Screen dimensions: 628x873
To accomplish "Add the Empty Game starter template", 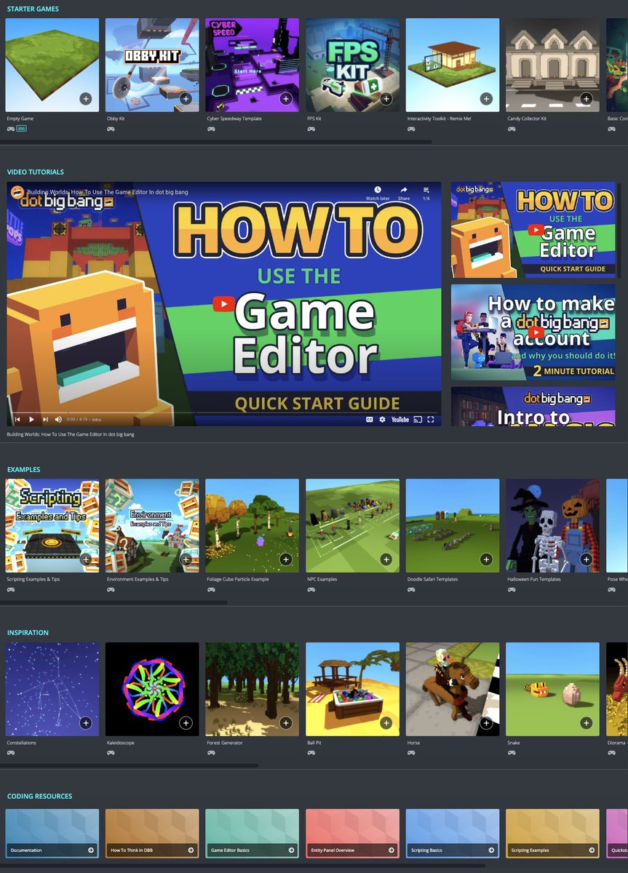I will [x=86, y=99].
